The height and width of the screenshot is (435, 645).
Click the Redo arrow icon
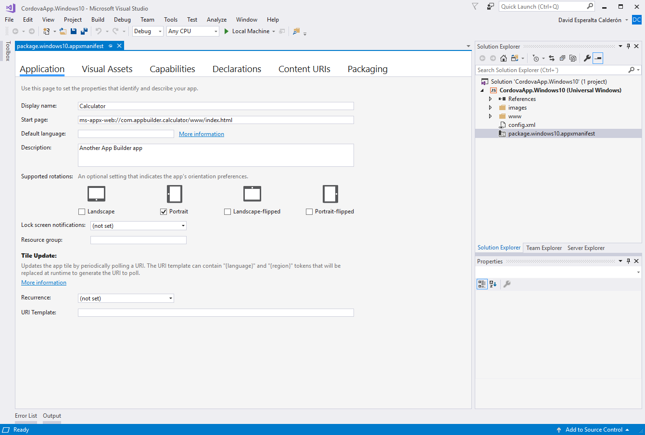point(115,31)
